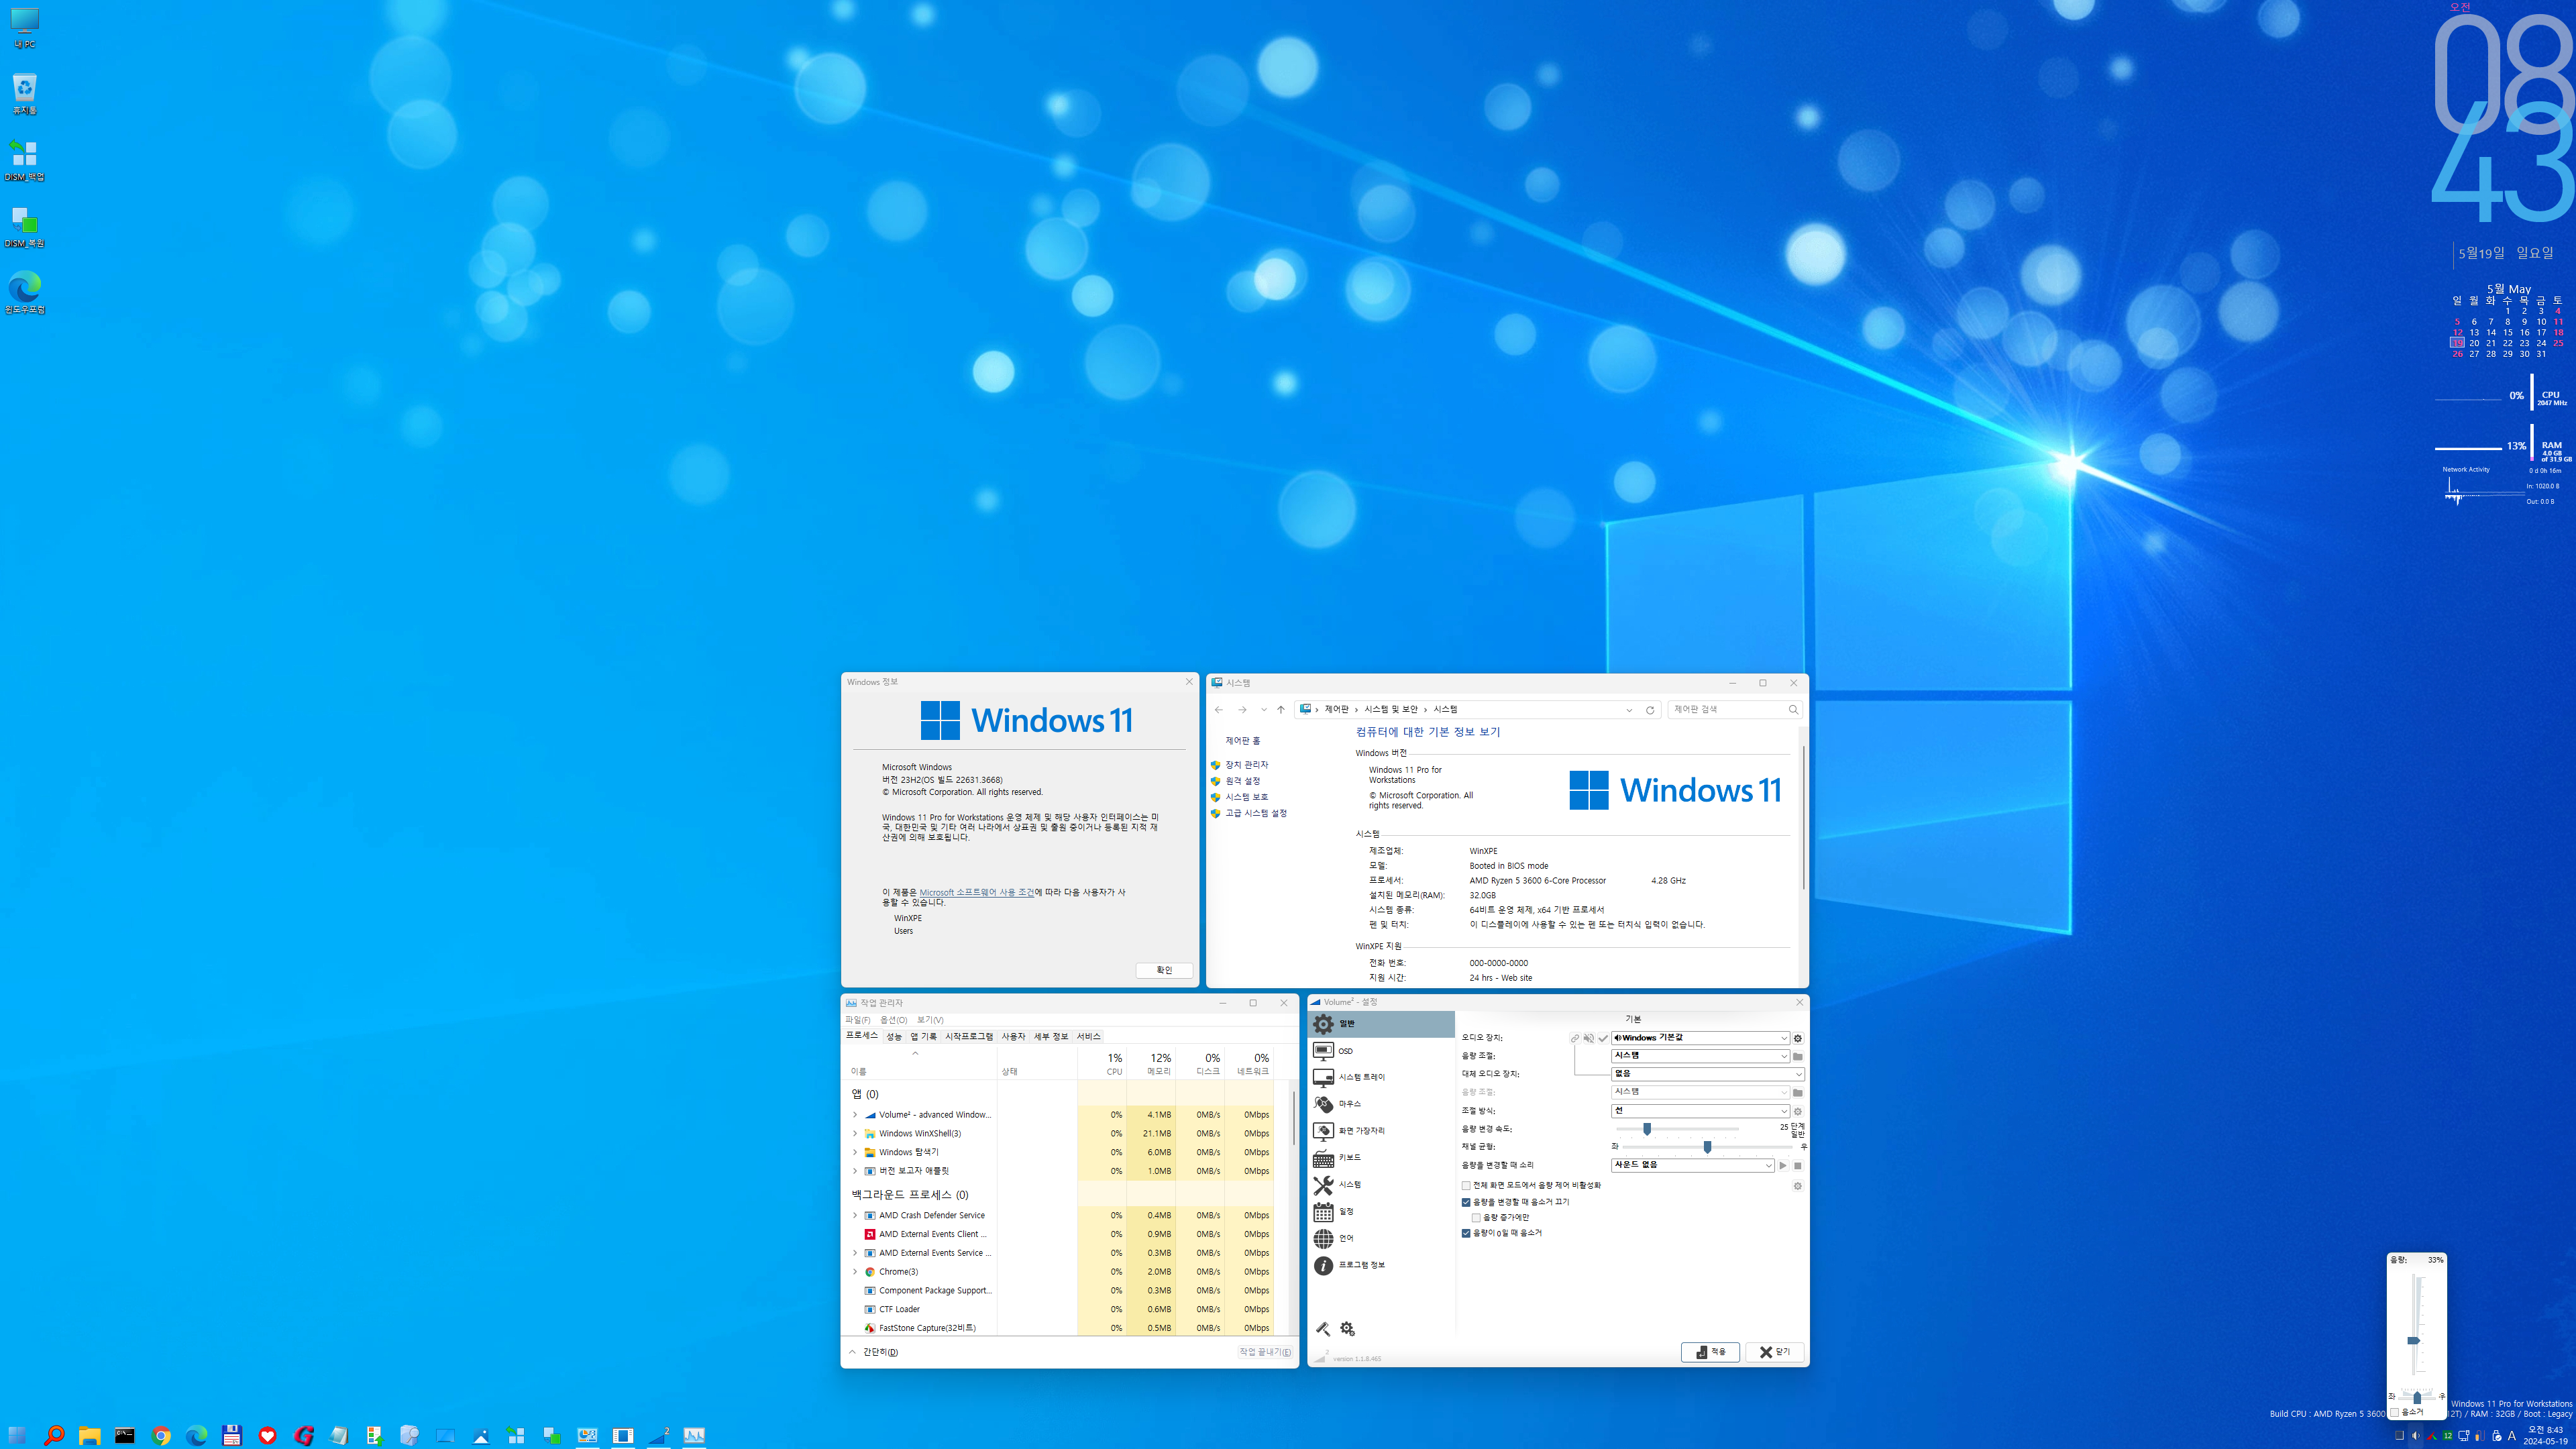Click the 닫기 button in Volume2 settings
The image size is (2576, 1449).
tap(1775, 1352)
